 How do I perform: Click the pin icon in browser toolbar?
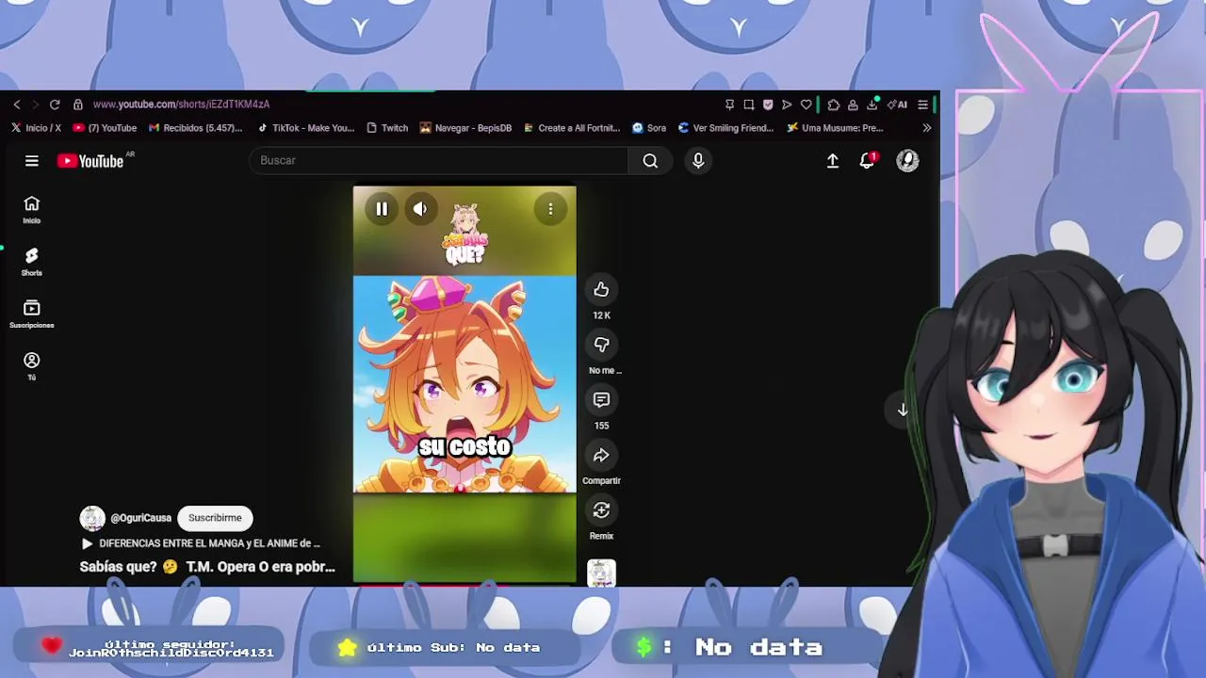729,105
